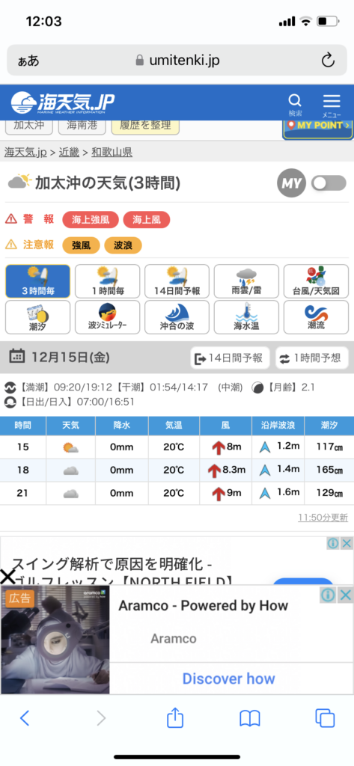Open the 沖合の波 tile
The width and height of the screenshot is (354, 766).
pos(177,317)
